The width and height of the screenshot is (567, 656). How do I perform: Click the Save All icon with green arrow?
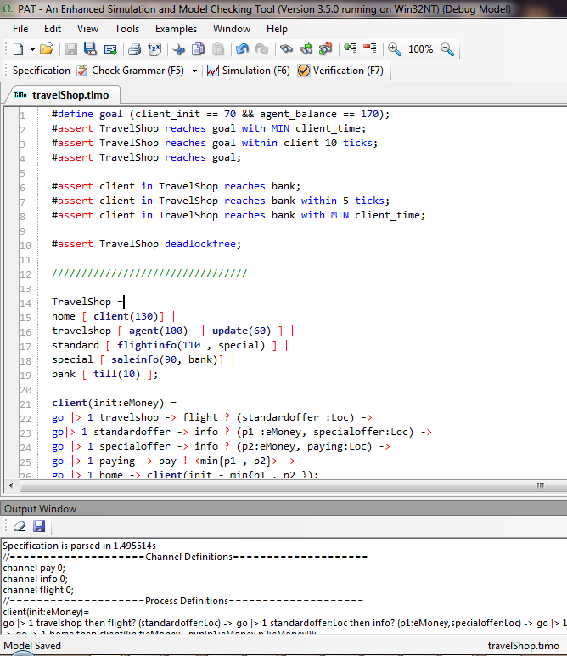tap(110, 50)
